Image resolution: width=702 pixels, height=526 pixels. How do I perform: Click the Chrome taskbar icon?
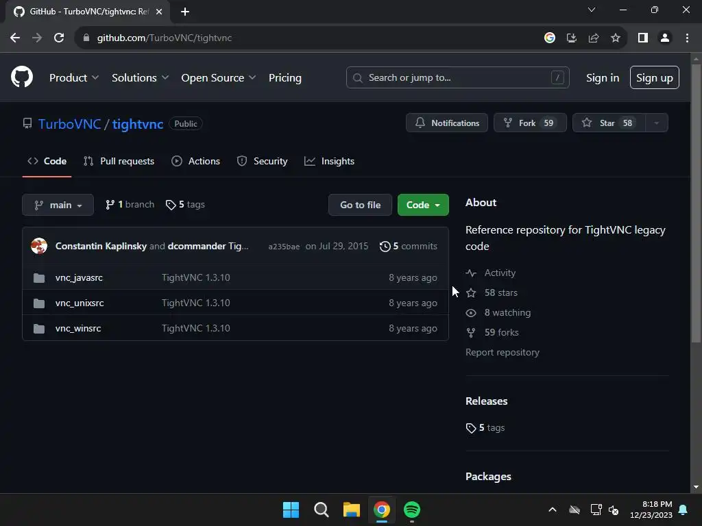tap(382, 510)
